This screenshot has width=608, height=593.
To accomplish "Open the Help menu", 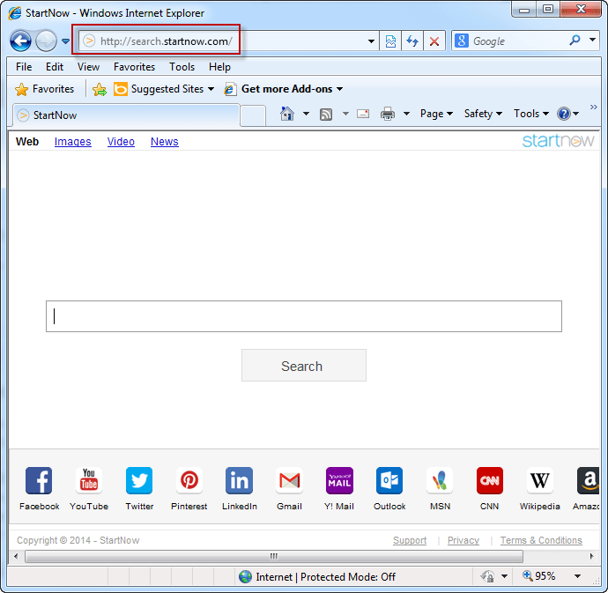I will click(x=219, y=67).
